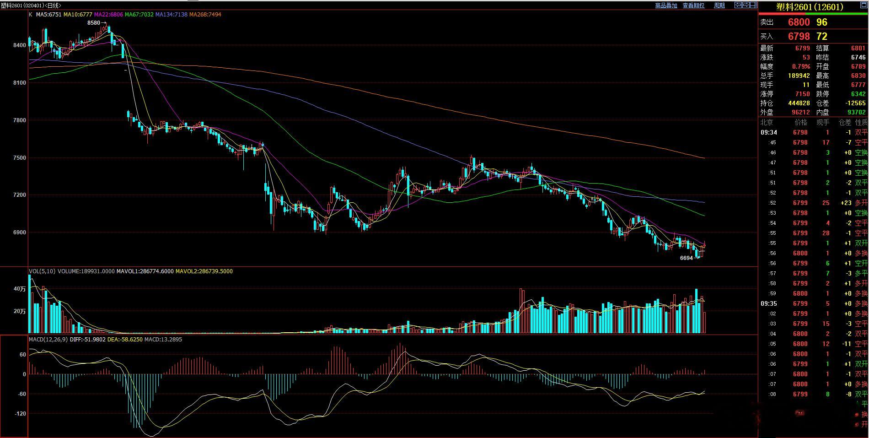Click the 幅度 value 0.79%
Image resolution: width=869 pixels, height=438 pixels.
(801, 66)
